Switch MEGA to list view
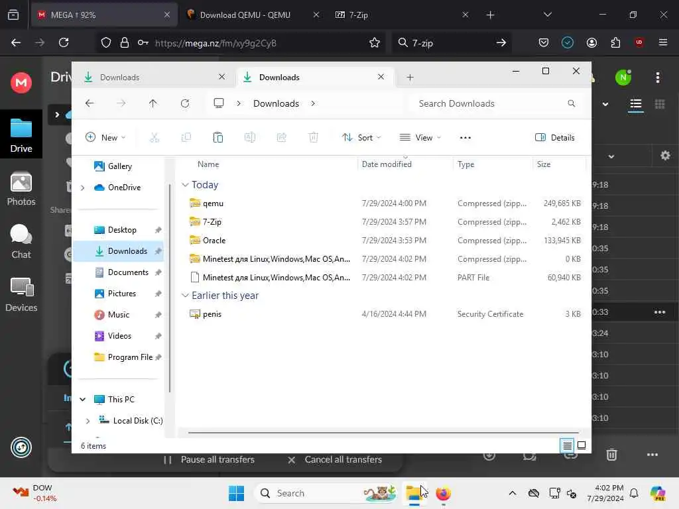The height and width of the screenshot is (509, 679). 636,104
